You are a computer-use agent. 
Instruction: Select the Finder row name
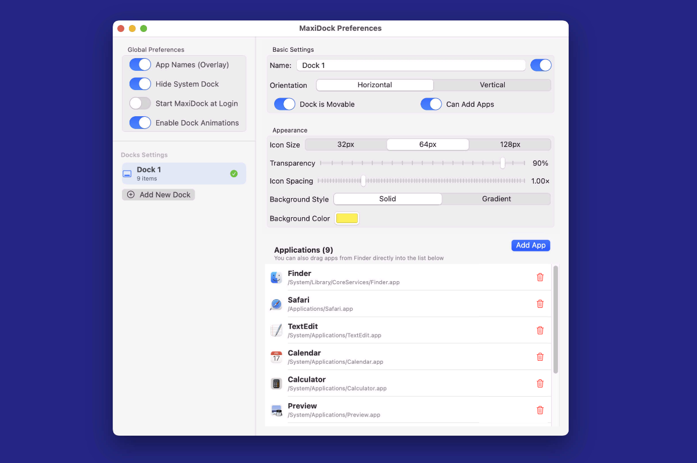[300, 273]
